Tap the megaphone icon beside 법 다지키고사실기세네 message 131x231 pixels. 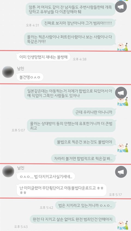[x=121, y=172]
